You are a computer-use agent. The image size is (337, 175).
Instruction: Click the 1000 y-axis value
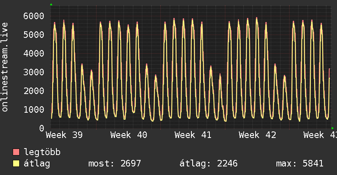[x=34, y=109]
